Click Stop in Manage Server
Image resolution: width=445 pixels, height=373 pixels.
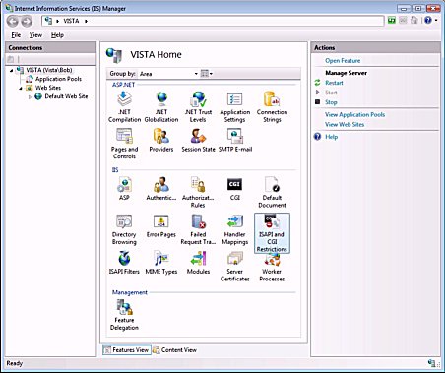pos(331,102)
